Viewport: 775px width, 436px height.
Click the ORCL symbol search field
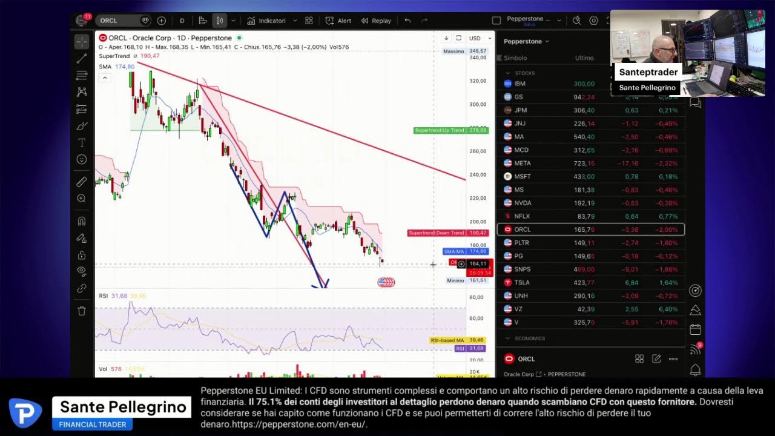pyautogui.click(x=123, y=21)
